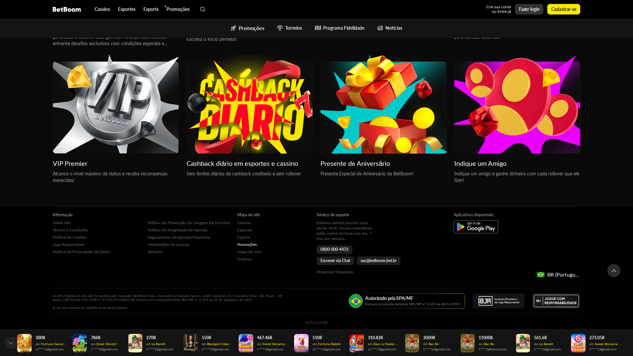This screenshot has width=633, height=356.
Task: Open Política De Cookies link
Action: pyautogui.click(x=70, y=237)
